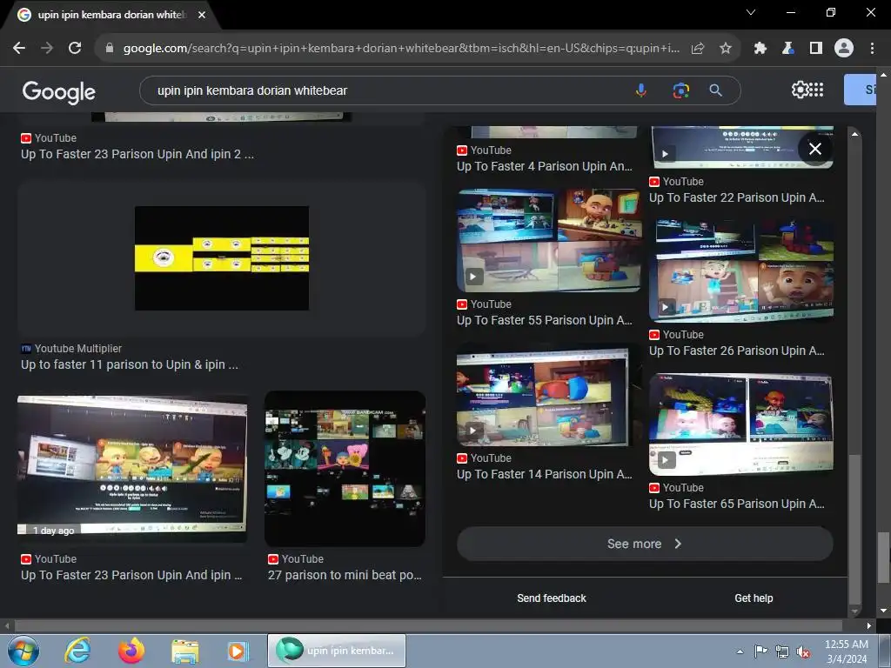Image resolution: width=891 pixels, height=668 pixels.
Task: Close the image preview panel
Action: tap(815, 149)
